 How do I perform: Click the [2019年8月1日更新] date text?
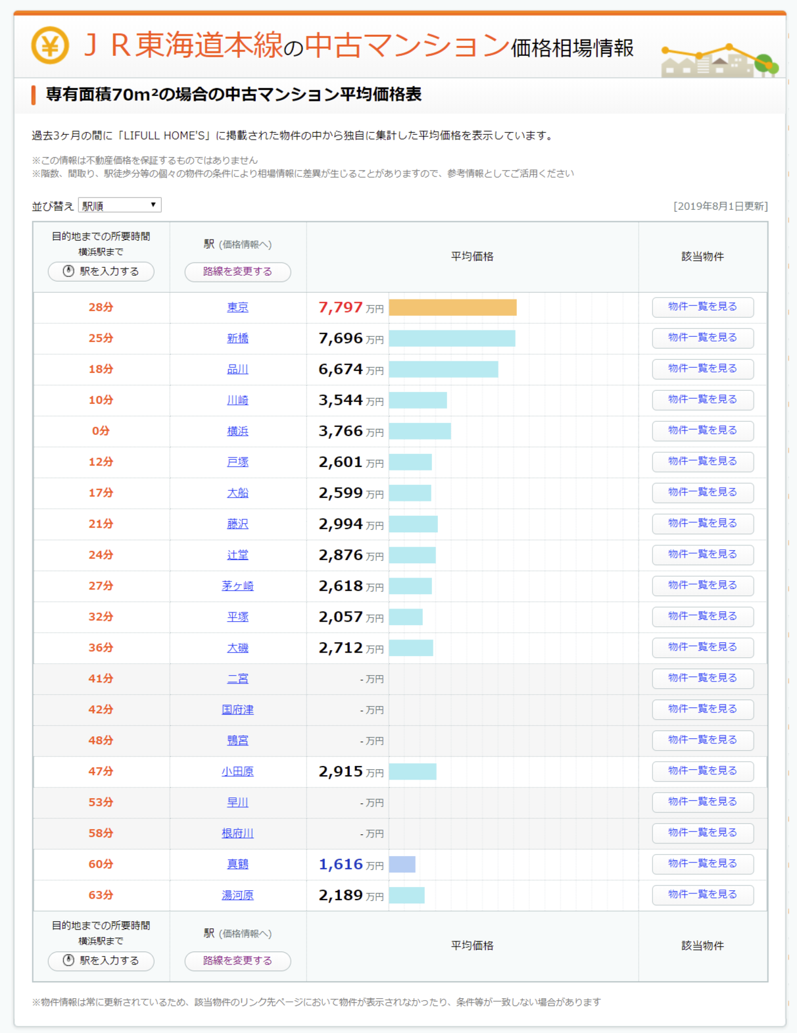click(x=720, y=206)
